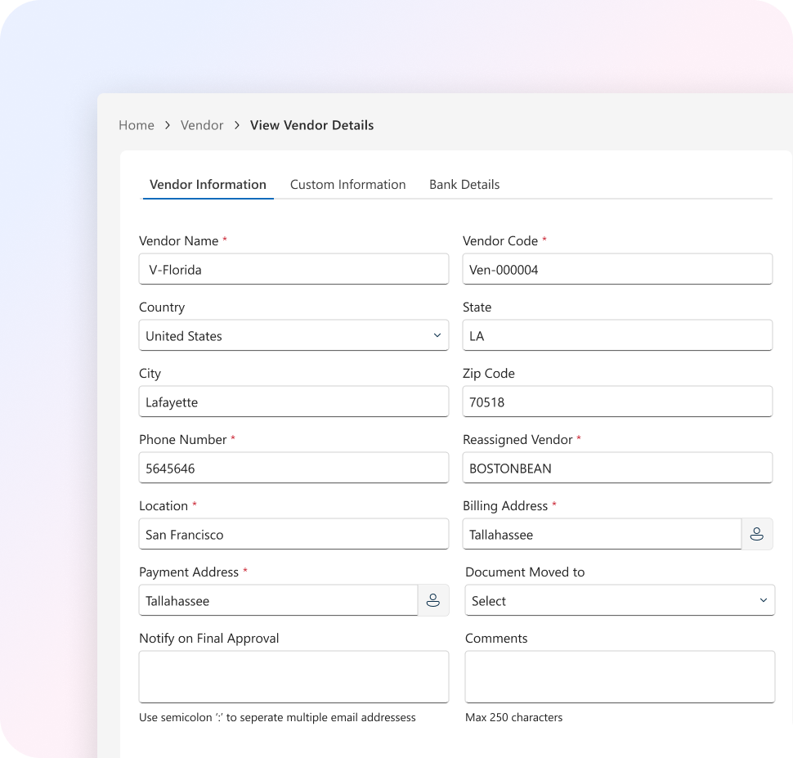Click the Zip Code field
The image size is (793, 758).
click(617, 401)
